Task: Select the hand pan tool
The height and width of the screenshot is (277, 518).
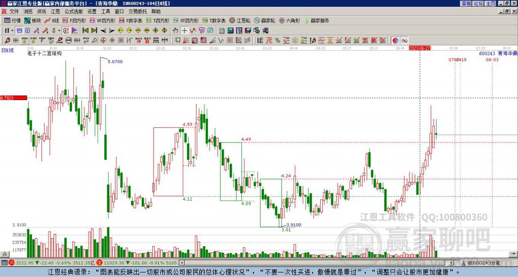Action: 176,31
